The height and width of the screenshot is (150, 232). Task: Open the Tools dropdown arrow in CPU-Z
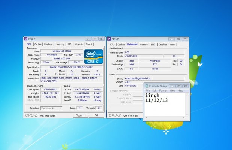86,115
